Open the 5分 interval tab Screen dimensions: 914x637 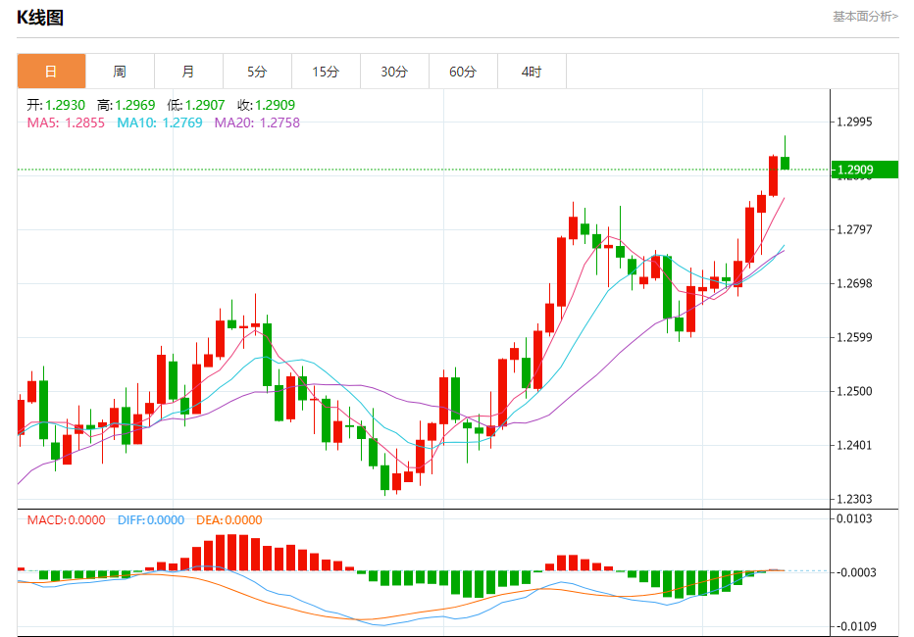(x=257, y=71)
